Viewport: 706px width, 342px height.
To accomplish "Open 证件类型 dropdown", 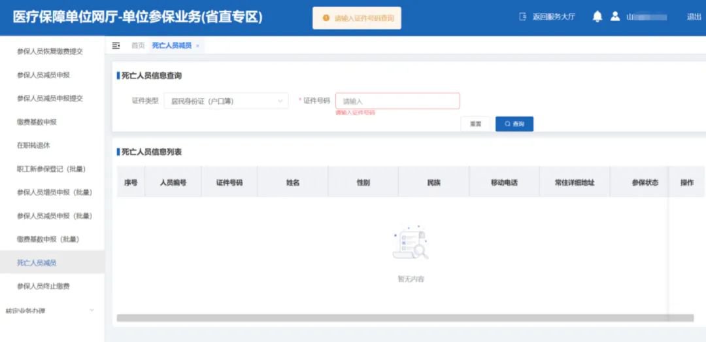I will 226,101.
